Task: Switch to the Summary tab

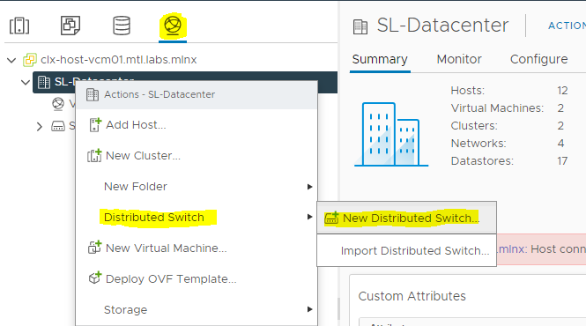Action: pyautogui.click(x=380, y=59)
